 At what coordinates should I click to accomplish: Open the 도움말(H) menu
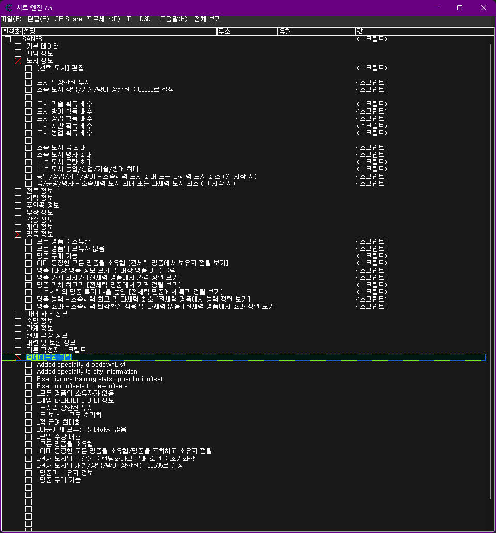[x=174, y=19]
